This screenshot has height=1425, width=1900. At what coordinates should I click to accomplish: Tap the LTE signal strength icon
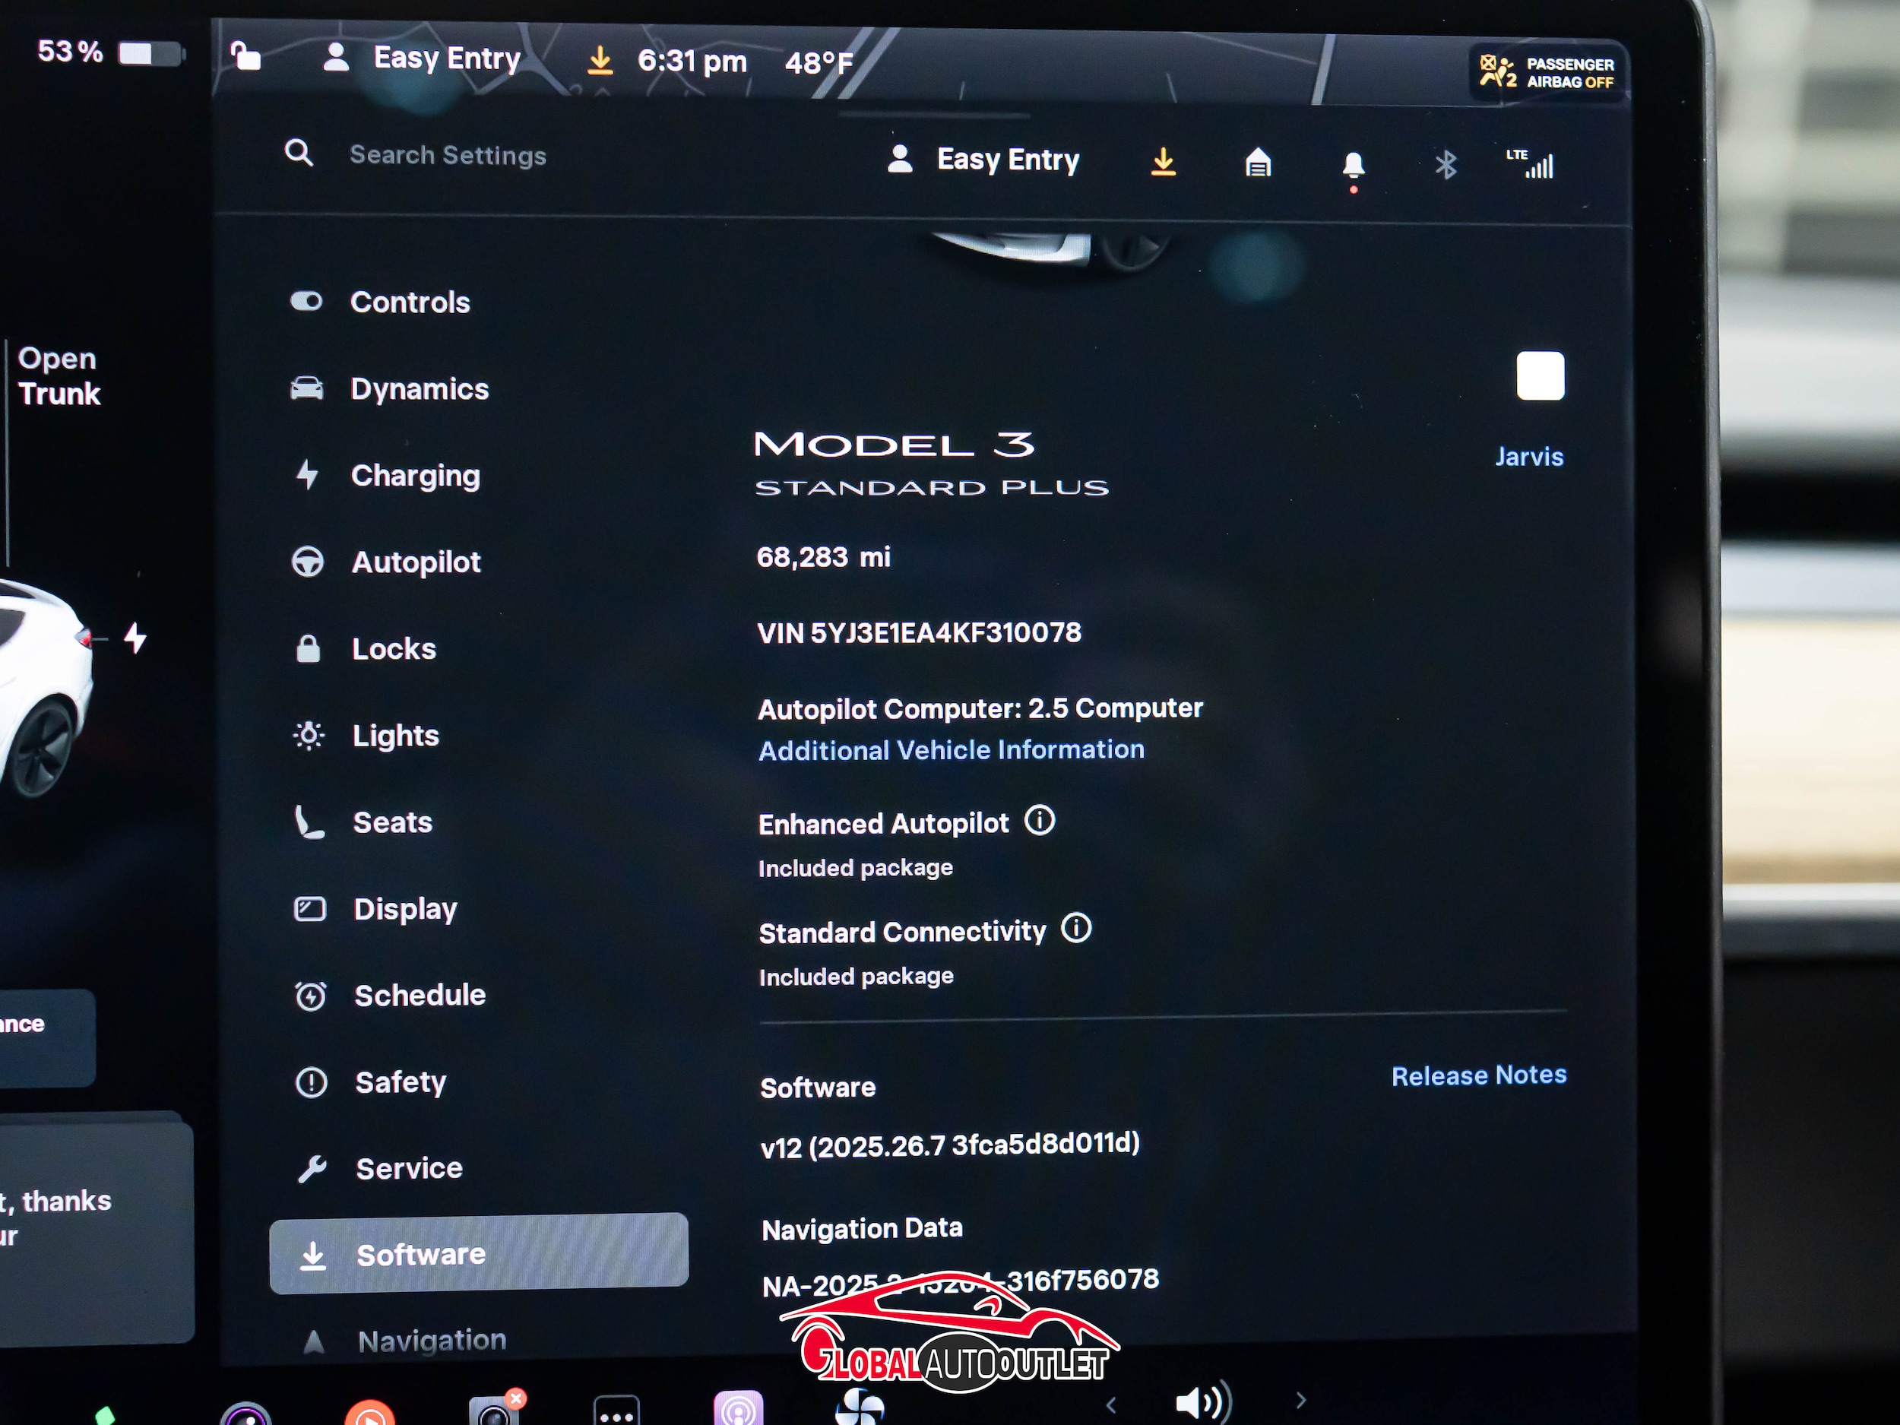[1531, 163]
